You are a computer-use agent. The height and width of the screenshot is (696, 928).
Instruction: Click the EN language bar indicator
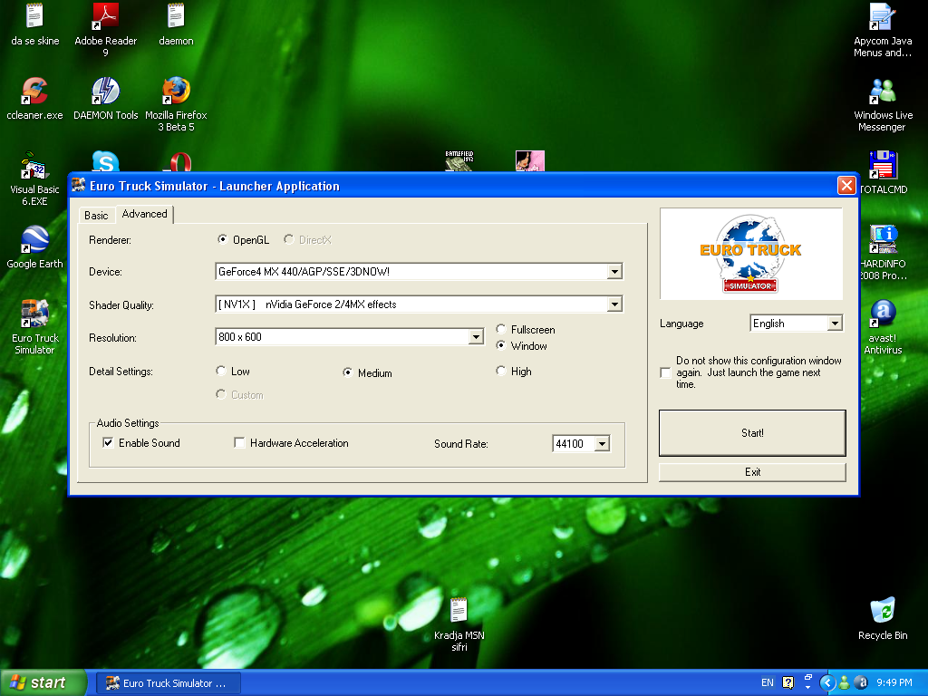[767, 682]
